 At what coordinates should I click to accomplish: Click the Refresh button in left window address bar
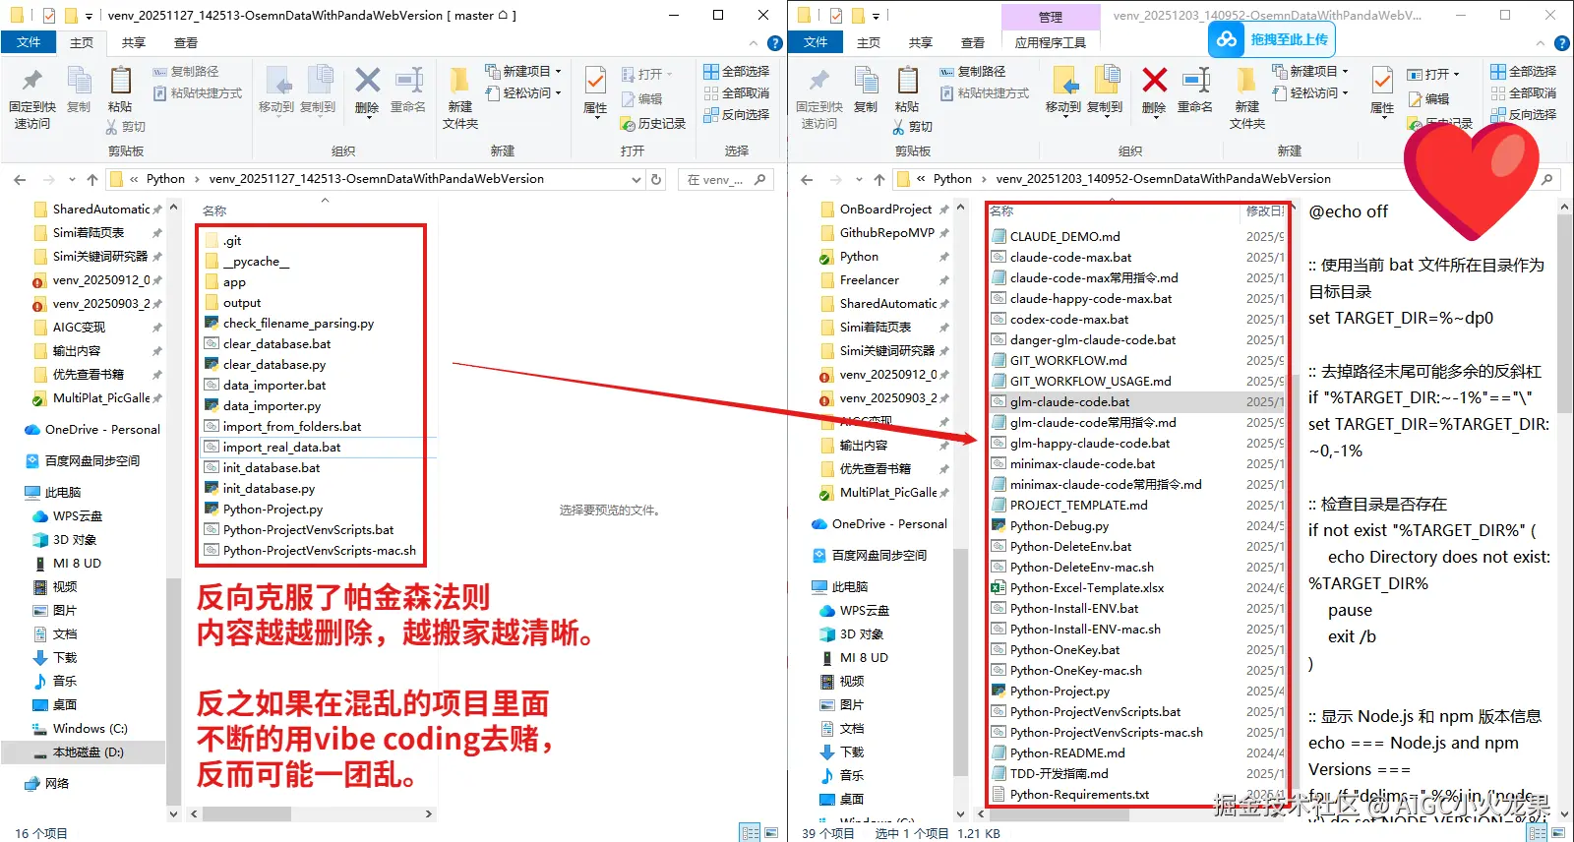656,179
